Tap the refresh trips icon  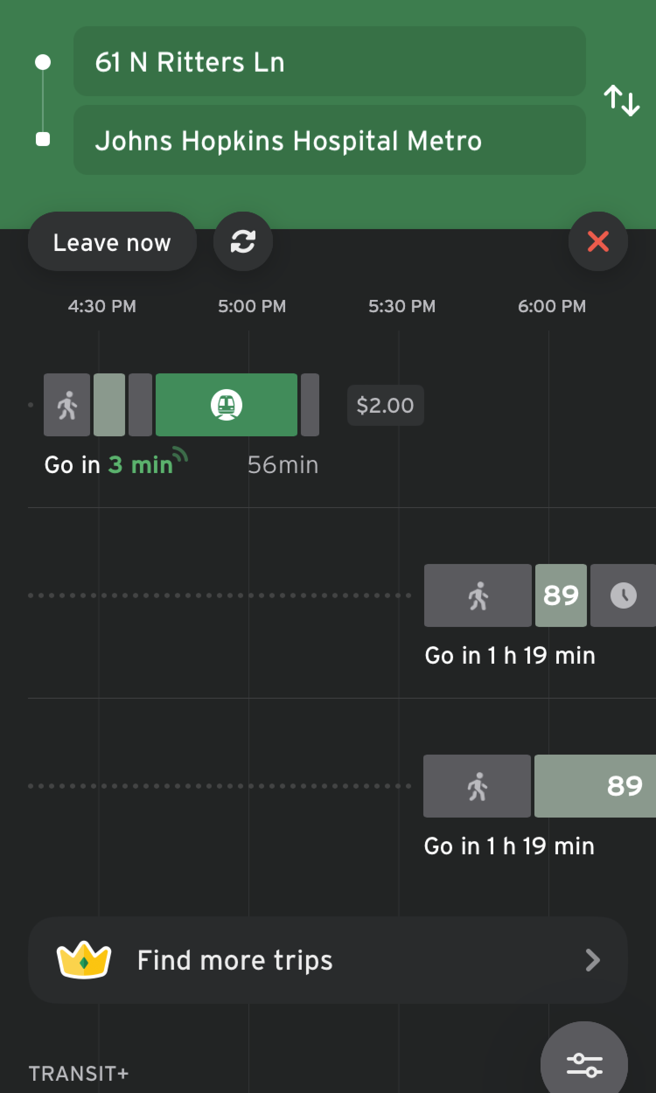243,242
